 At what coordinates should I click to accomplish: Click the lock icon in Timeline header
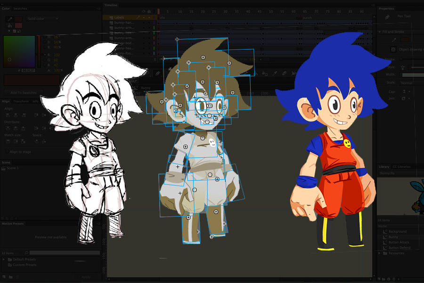click(149, 11)
